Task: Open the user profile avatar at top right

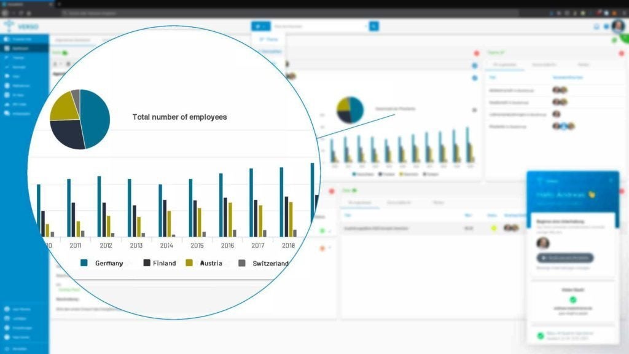Action: (x=618, y=26)
